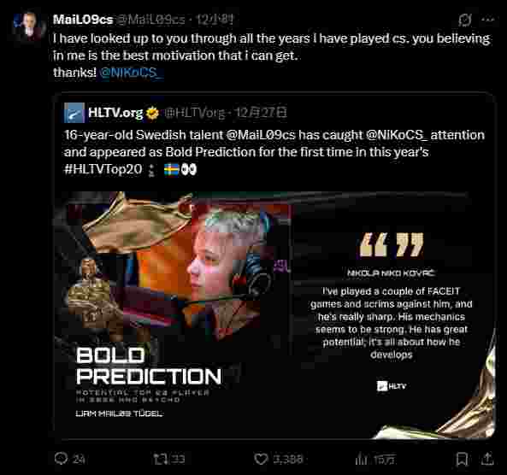The image size is (507, 475).
Task: Open the tweet's three-dot more menu
Action: (487, 20)
